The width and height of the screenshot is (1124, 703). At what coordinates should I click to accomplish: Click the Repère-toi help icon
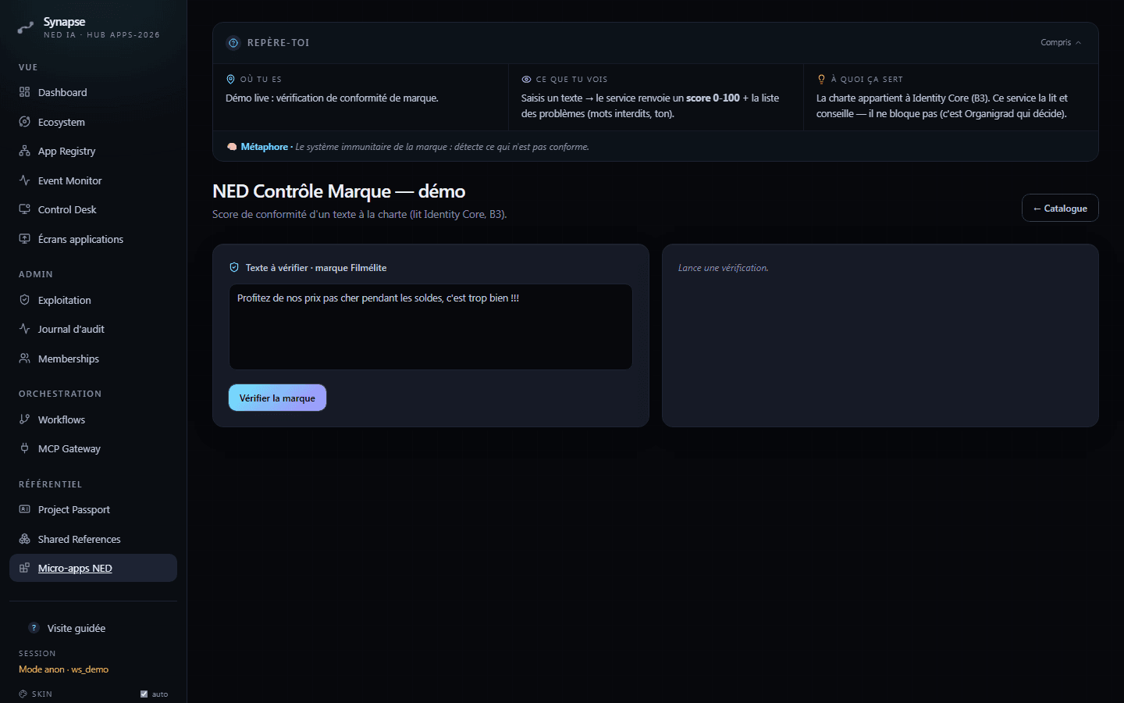point(233,43)
